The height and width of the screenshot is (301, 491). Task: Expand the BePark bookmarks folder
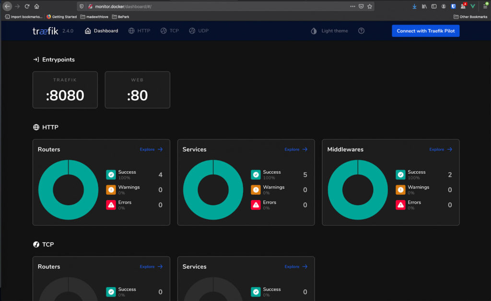[x=120, y=17]
